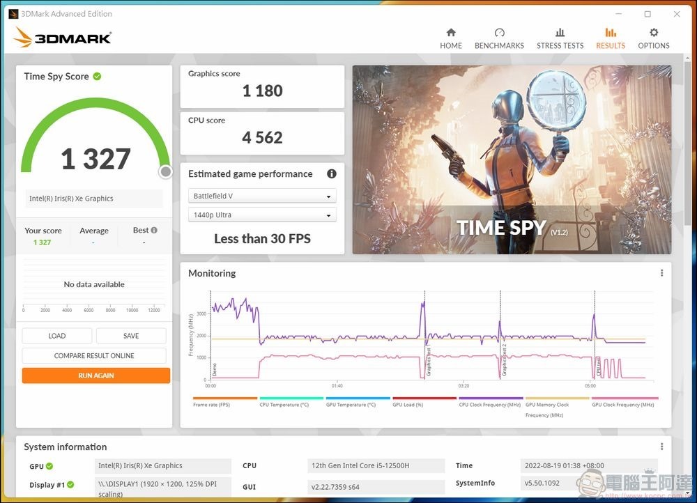Click the GUI version v2.22.7359 s64
This screenshot has width=697, height=503.
[335, 487]
